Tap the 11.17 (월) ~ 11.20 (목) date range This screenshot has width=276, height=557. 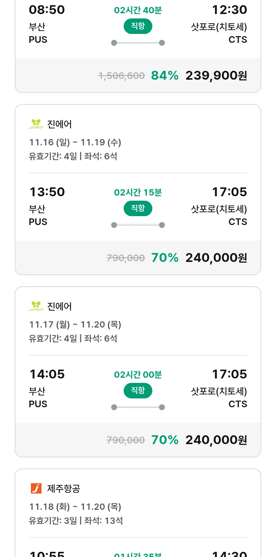(75, 325)
